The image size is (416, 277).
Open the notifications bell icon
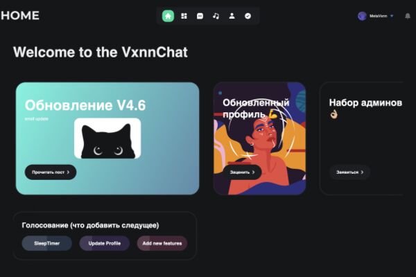point(408,16)
